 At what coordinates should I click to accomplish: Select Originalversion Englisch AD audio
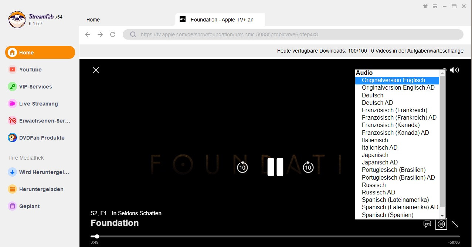coord(397,88)
